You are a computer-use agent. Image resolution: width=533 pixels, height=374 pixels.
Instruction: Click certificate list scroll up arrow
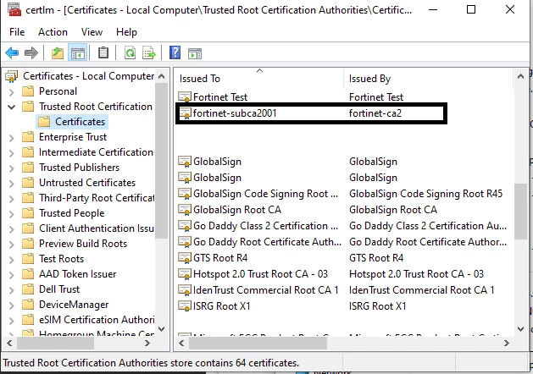[520, 76]
